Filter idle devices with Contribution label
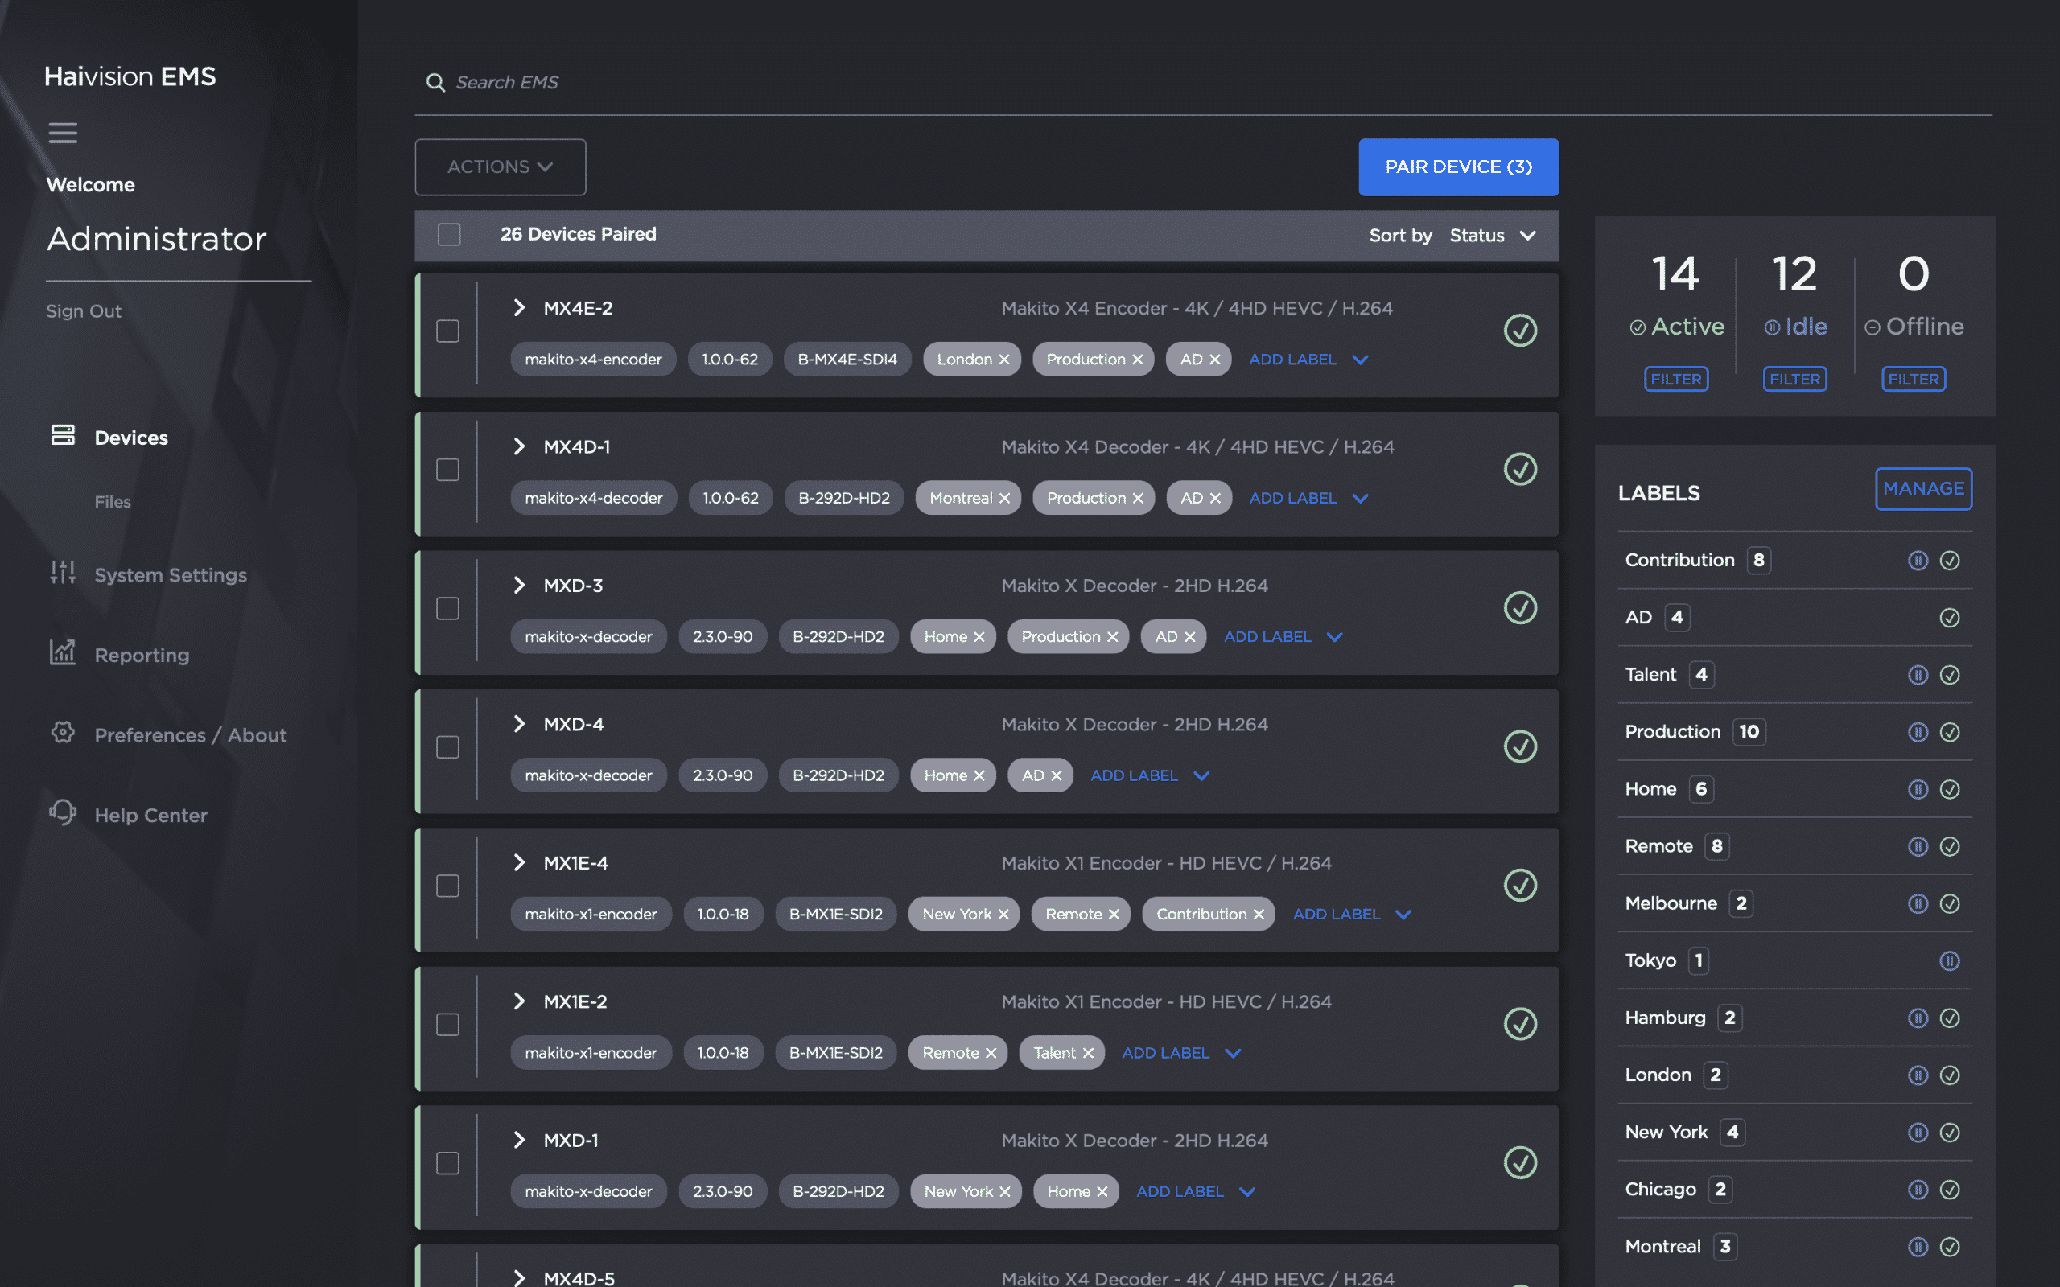Viewport: 2060px width, 1287px height. coord(1917,561)
